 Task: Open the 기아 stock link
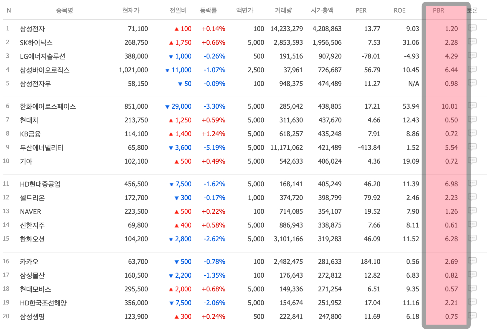[x=26, y=161]
